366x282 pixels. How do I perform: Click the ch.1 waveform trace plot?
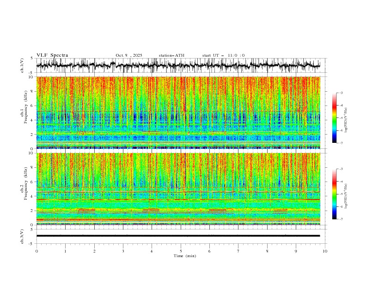178,65
